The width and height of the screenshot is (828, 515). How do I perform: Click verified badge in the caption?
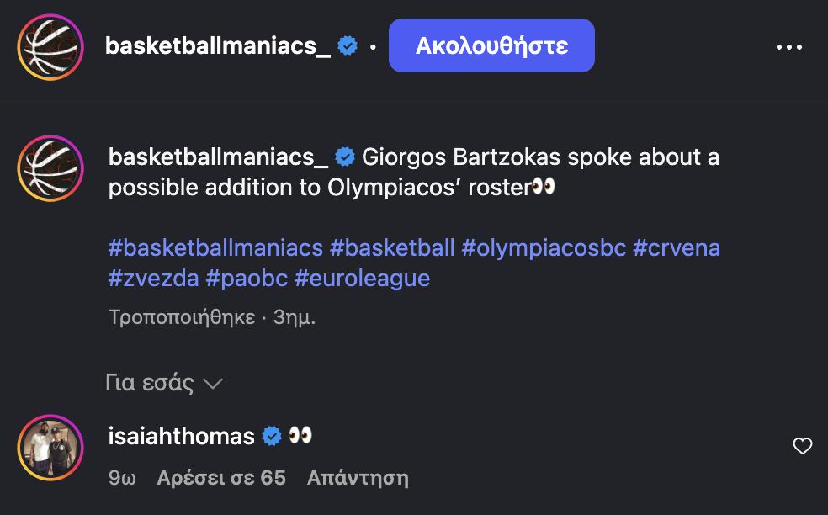click(x=345, y=157)
